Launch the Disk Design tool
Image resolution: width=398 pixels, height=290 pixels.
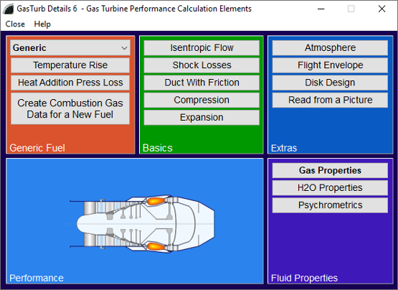330,83
